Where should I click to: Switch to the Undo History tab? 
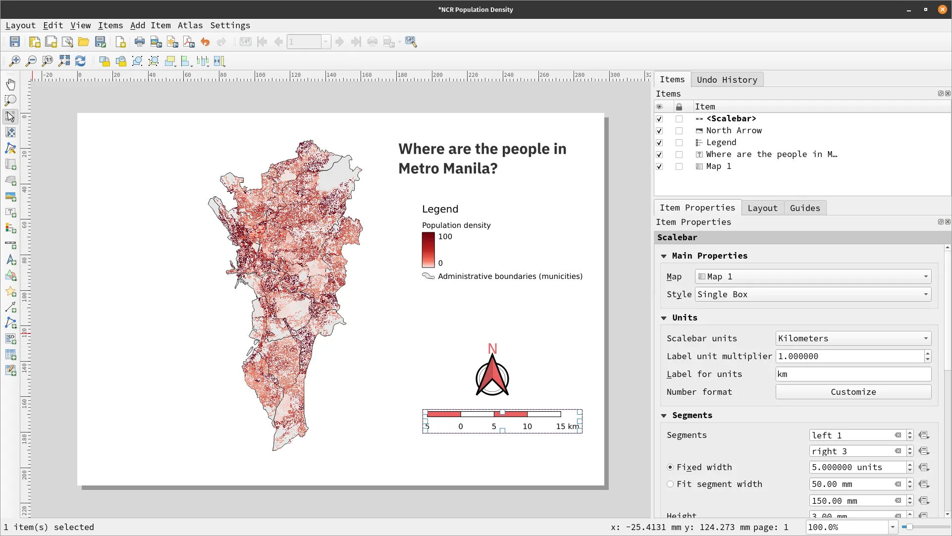coord(727,80)
